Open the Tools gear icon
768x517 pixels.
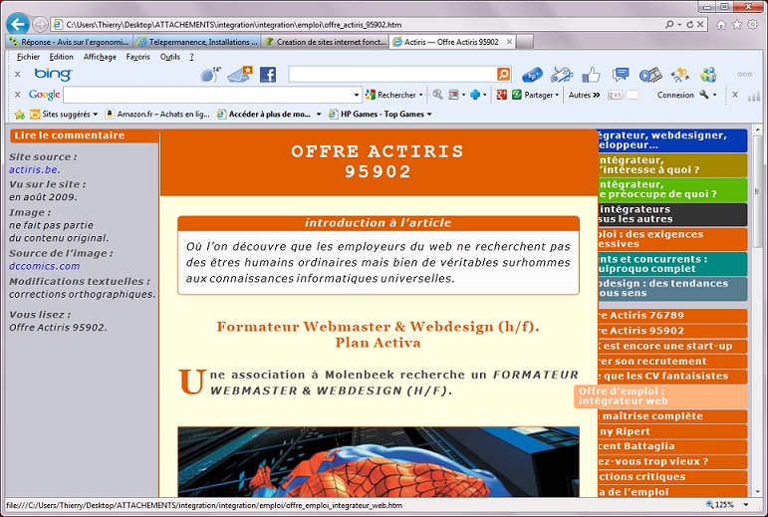[x=752, y=25]
